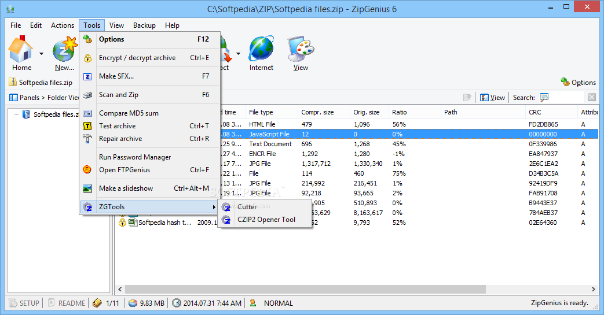The height and width of the screenshot is (315, 604).
Task: Click the disk size icon in status bar
Action: click(x=133, y=303)
